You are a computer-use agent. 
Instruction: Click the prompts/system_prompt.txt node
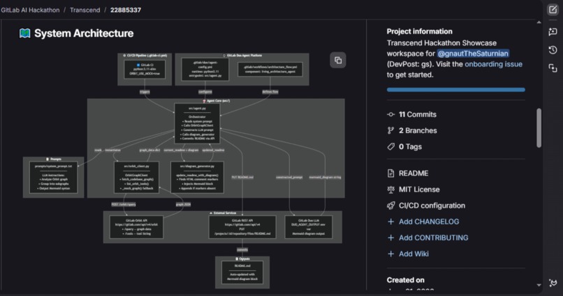click(x=54, y=177)
